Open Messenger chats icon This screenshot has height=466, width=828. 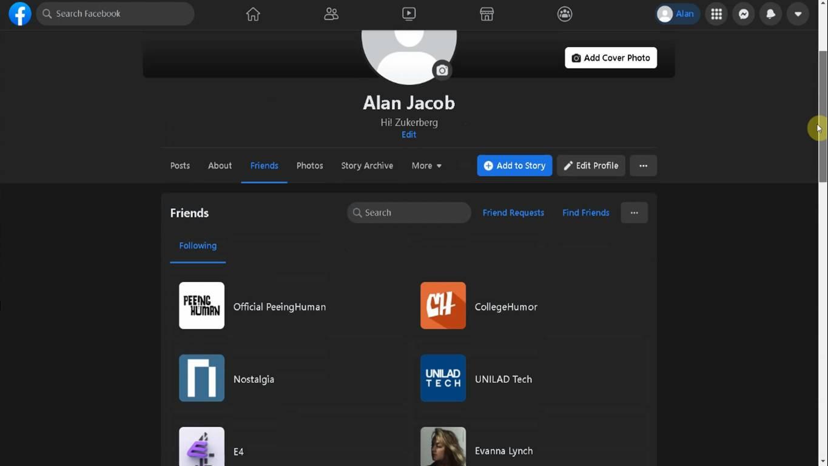coord(744,14)
